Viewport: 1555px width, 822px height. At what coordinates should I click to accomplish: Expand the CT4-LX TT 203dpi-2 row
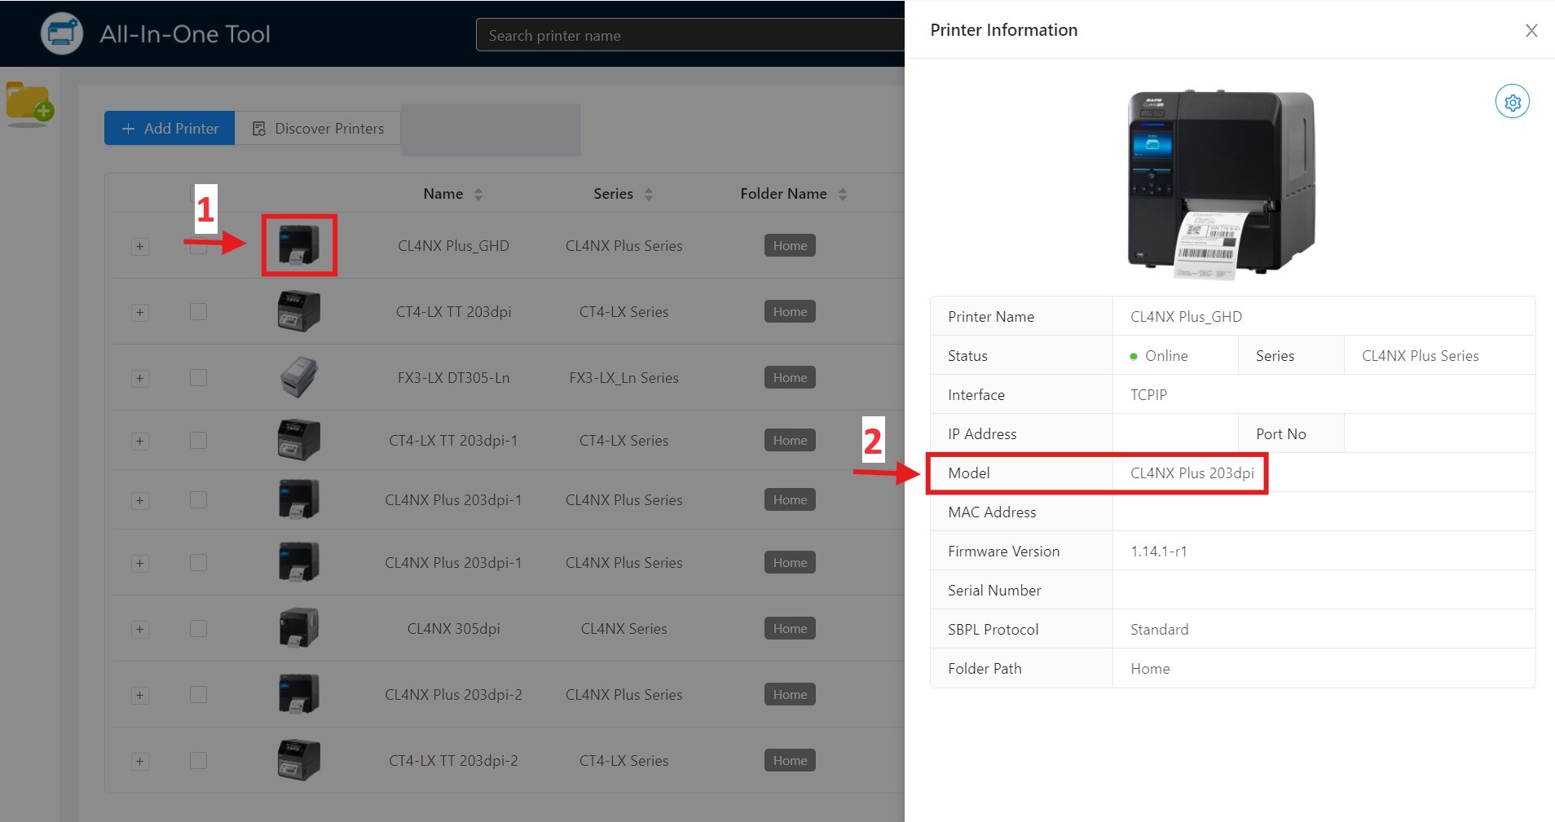click(x=140, y=760)
